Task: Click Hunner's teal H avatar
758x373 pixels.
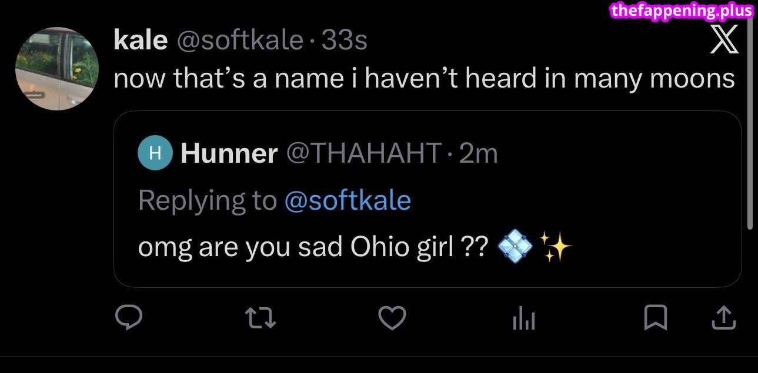Action: click(x=155, y=154)
